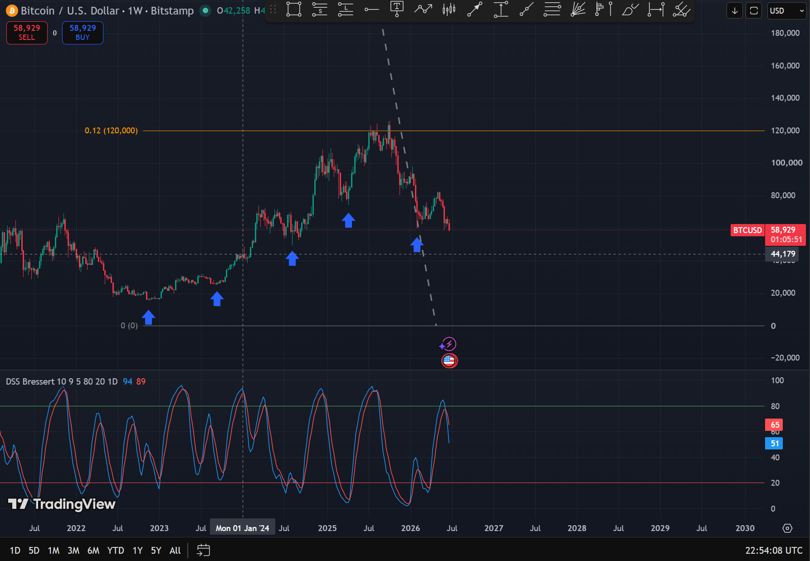Select the candlestick bars pattern tool
This screenshot has height=561, width=810.
click(449, 10)
